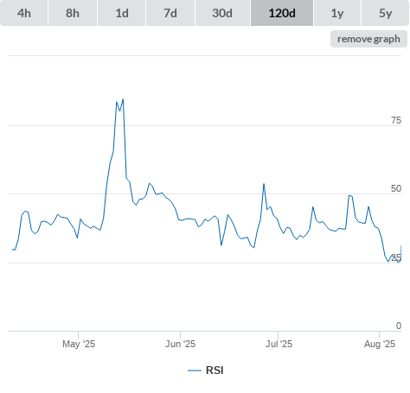Switch to the 8h time range
This screenshot has height=393, width=410.
pos(73,13)
